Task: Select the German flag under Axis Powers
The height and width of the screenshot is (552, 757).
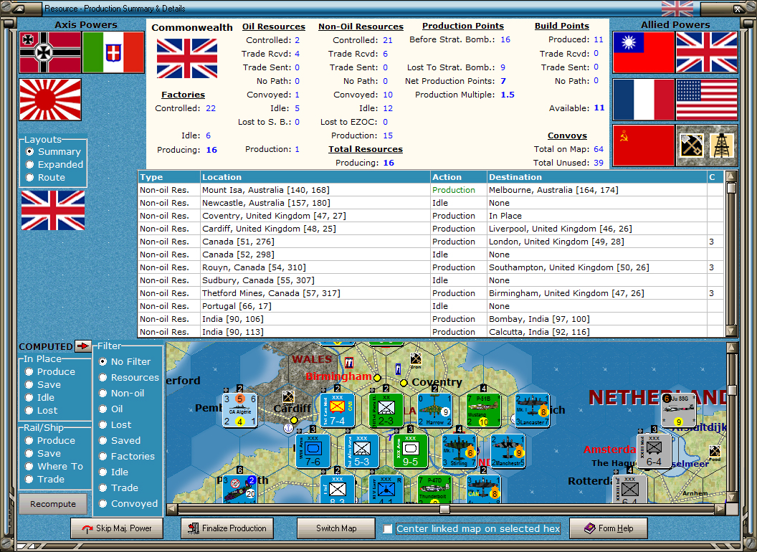Action: pyautogui.click(x=50, y=52)
